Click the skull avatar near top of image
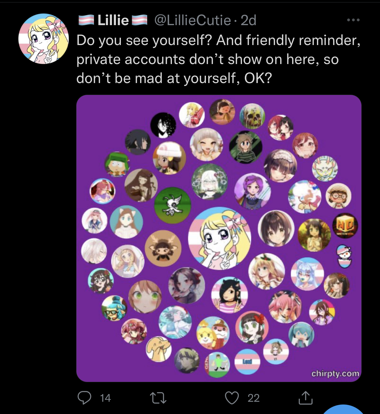Image resolution: width=380 pixels, height=414 pixels. pyautogui.click(x=252, y=116)
